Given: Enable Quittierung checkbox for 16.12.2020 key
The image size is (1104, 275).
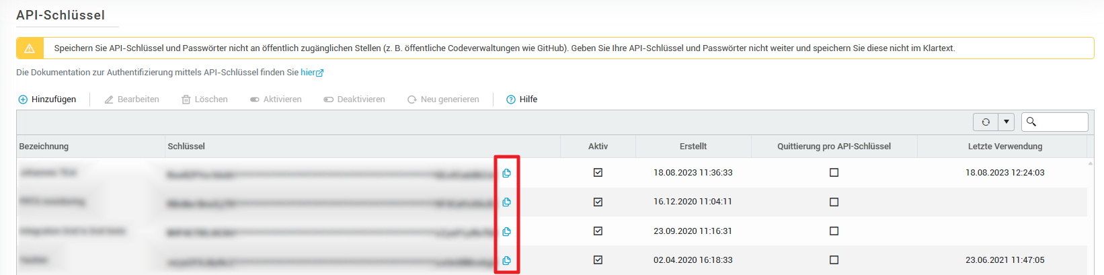Looking at the screenshot, I should (x=834, y=202).
